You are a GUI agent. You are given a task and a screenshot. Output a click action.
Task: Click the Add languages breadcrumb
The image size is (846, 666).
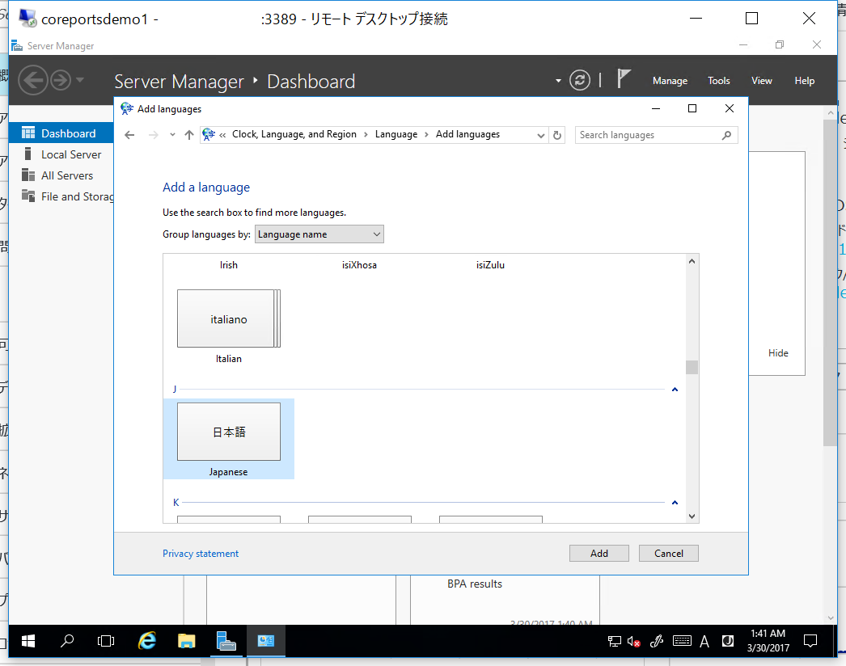coord(467,134)
